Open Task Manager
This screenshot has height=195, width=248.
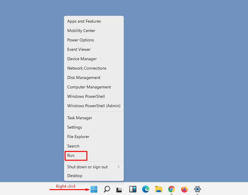pyautogui.click(x=80, y=118)
